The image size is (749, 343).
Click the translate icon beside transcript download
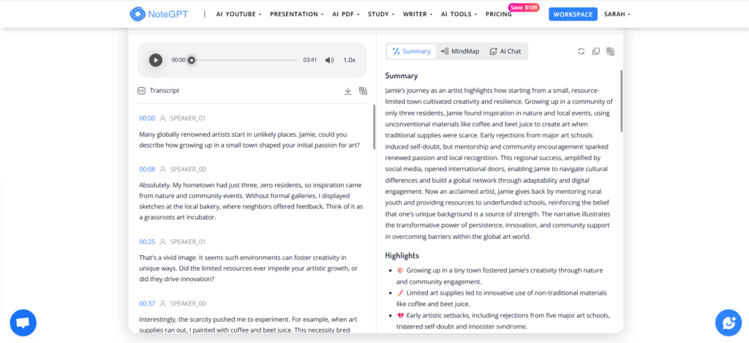362,91
